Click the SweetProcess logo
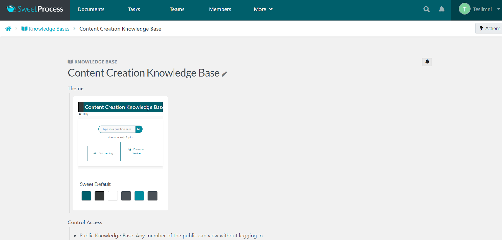The width and height of the screenshot is (502, 240). pyautogui.click(x=35, y=9)
